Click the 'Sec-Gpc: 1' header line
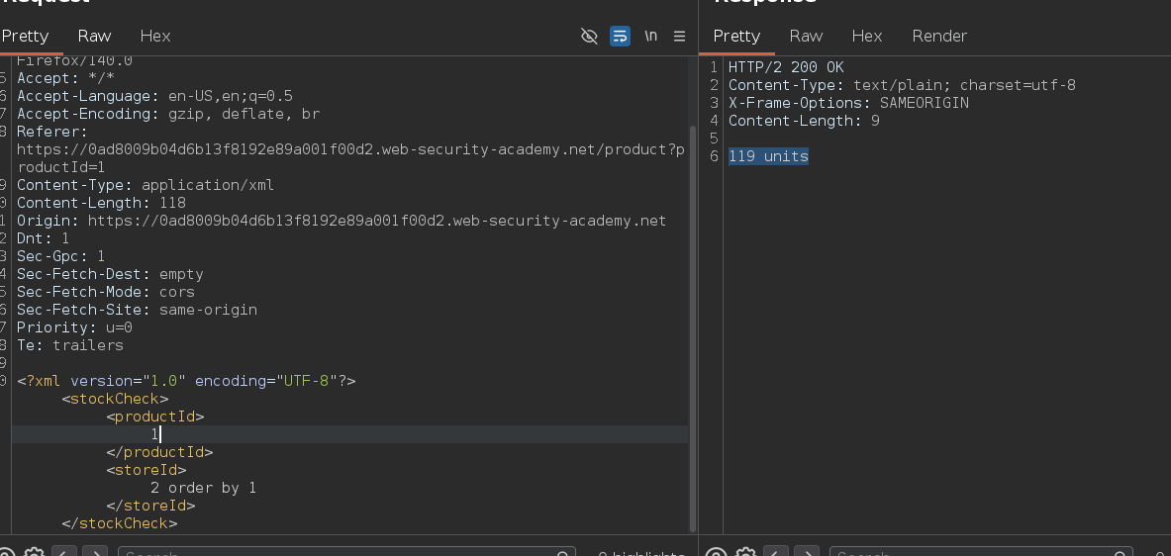This screenshot has height=556, width=1171. [61, 257]
